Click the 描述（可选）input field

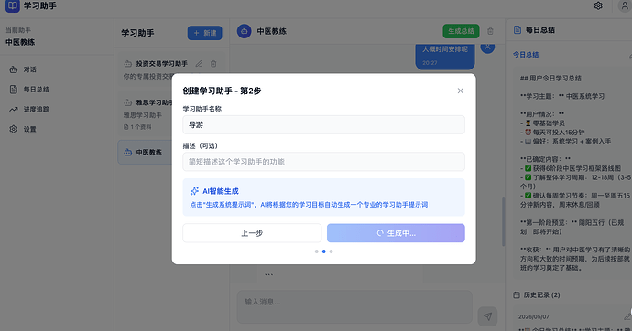pos(323,162)
